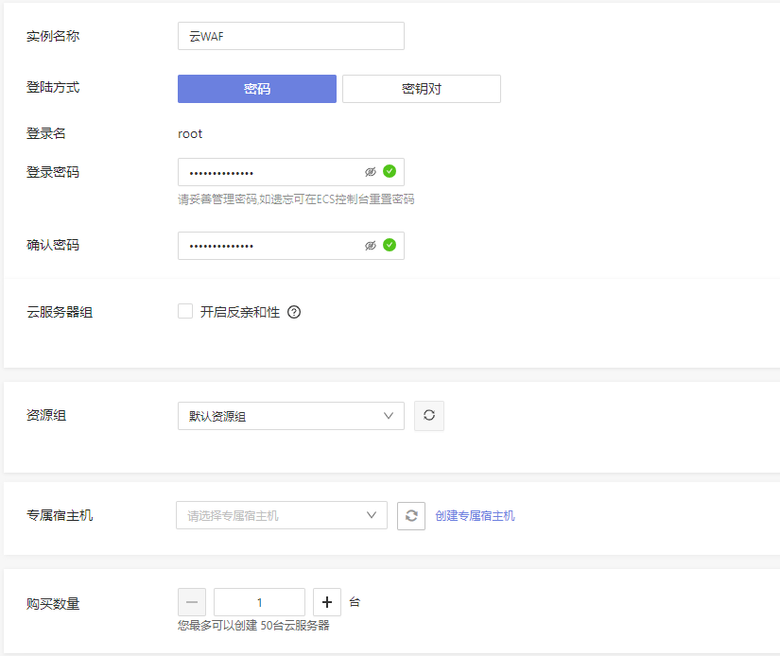This screenshot has height=656, width=780.
Task: Enable the 开启反亲和性 checkbox
Action: tap(185, 312)
